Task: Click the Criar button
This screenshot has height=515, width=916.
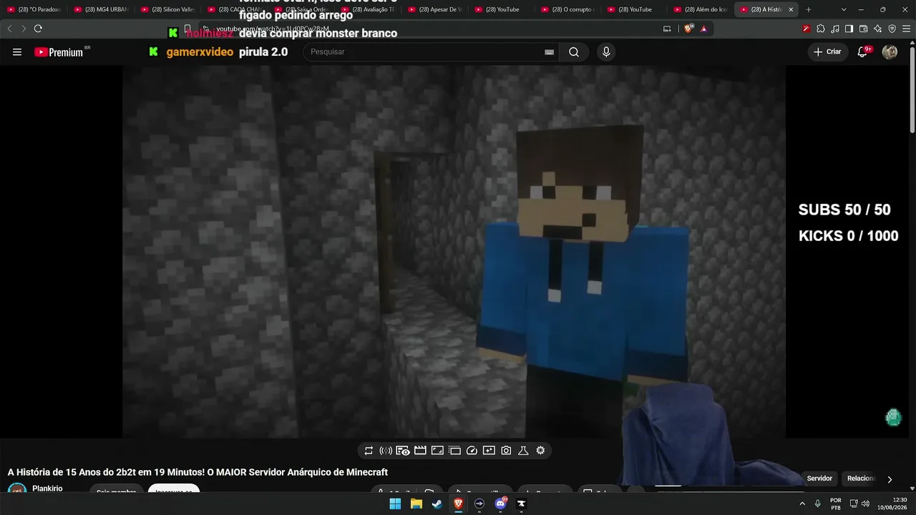Action: click(x=827, y=52)
